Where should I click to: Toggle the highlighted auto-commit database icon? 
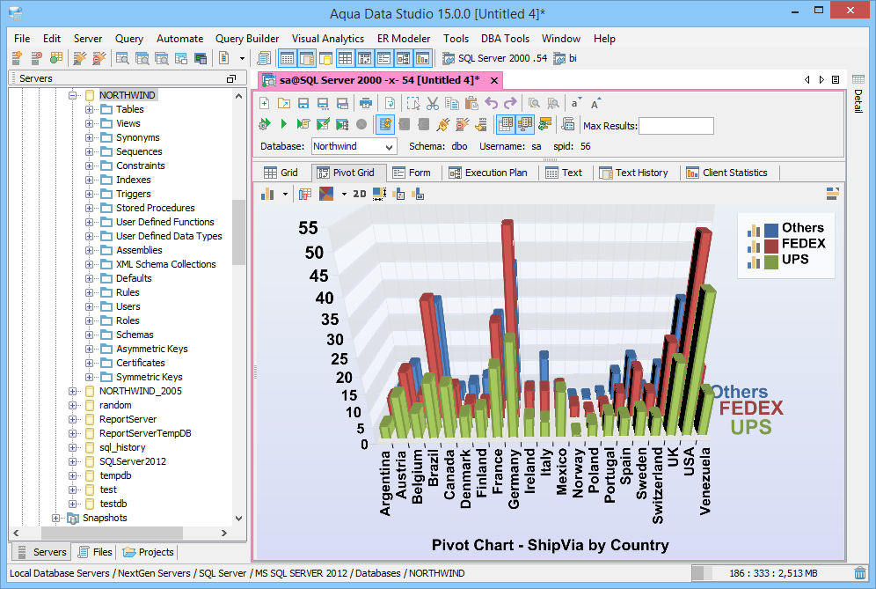(385, 124)
